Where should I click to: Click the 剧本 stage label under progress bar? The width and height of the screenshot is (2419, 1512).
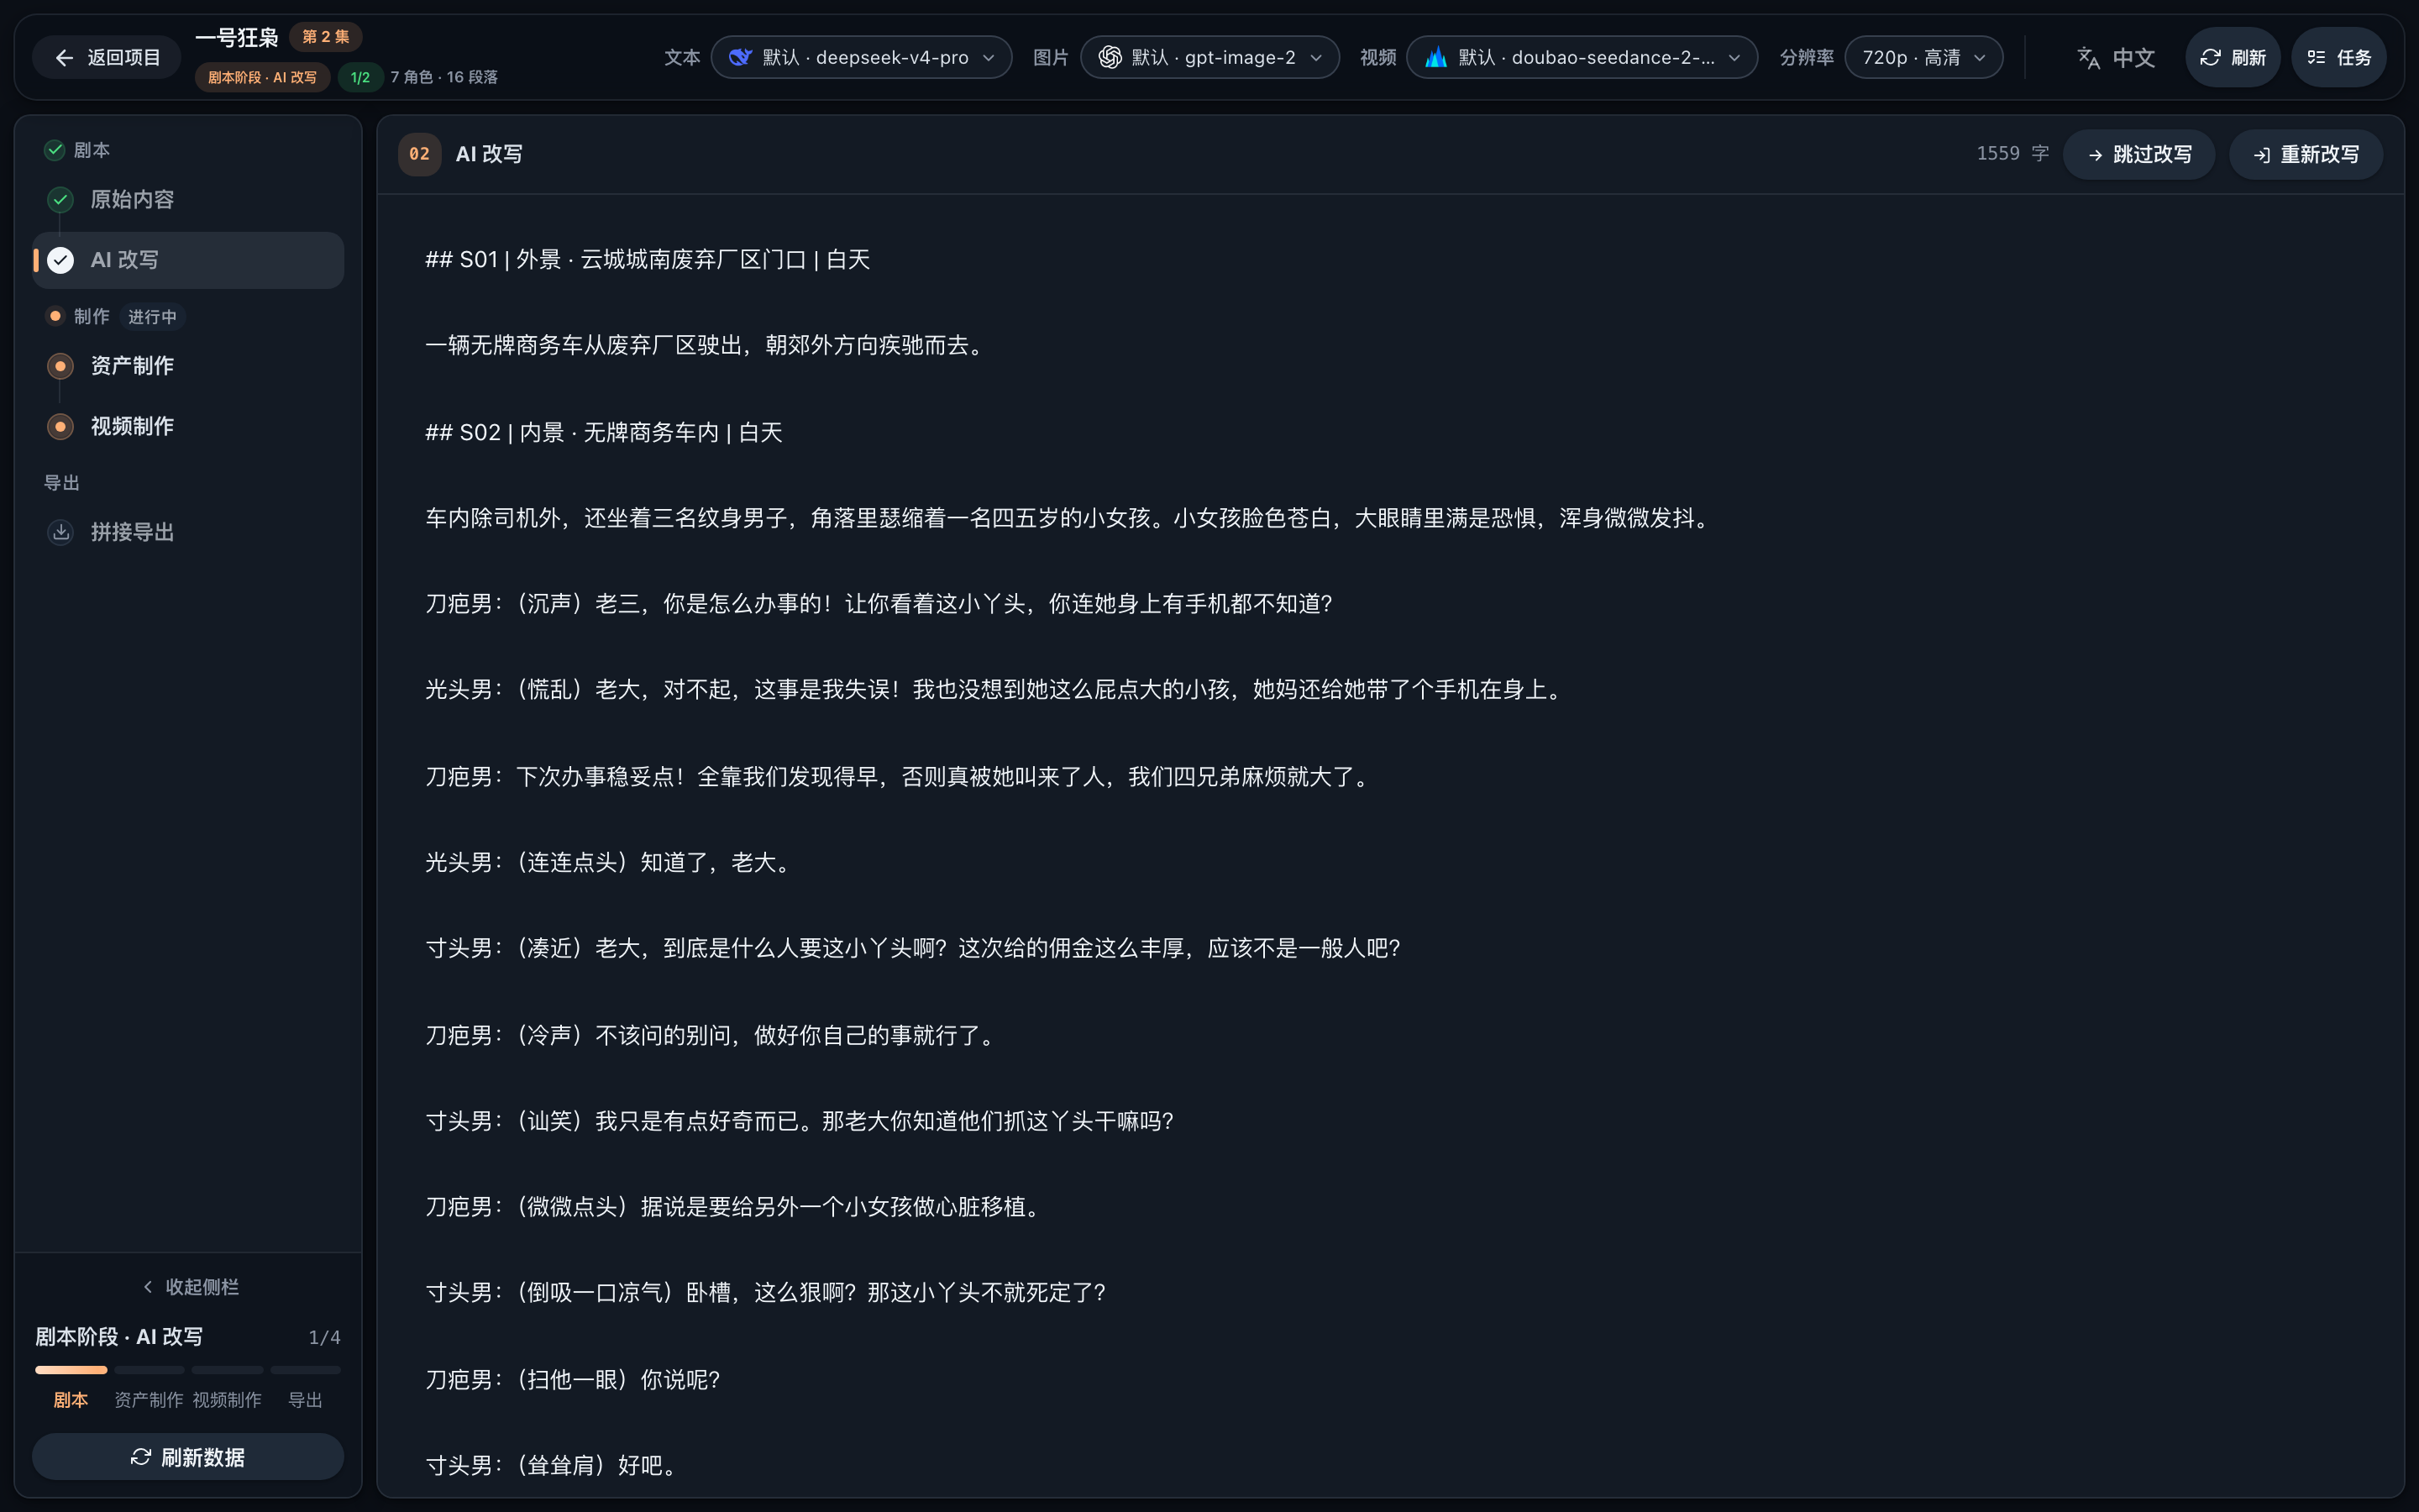click(x=70, y=1400)
